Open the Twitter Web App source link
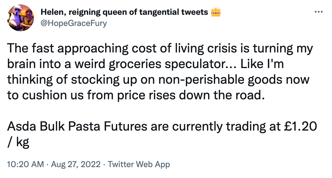Screen dimensions: 332x178 coord(139,164)
